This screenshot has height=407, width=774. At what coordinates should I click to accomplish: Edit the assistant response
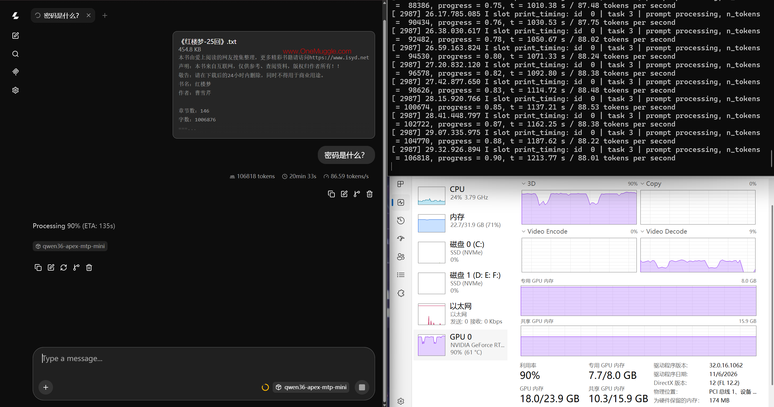[x=51, y=268]
